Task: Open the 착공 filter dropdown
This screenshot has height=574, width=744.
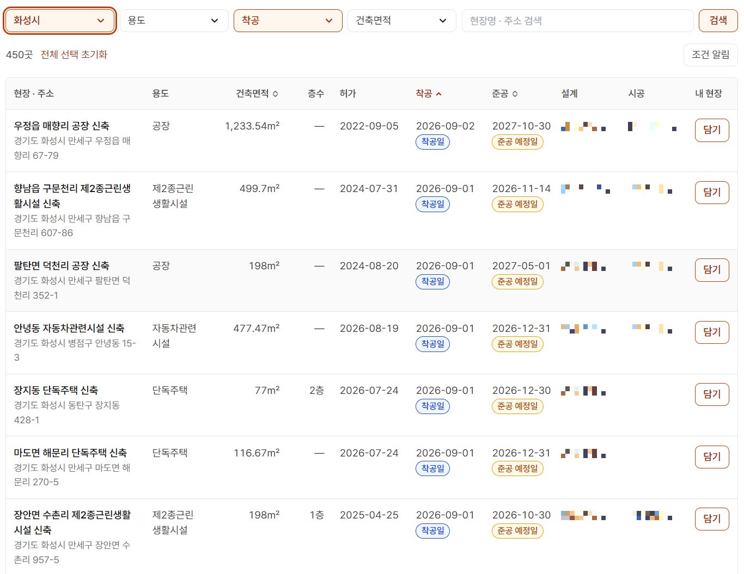Action: [288, 21]
